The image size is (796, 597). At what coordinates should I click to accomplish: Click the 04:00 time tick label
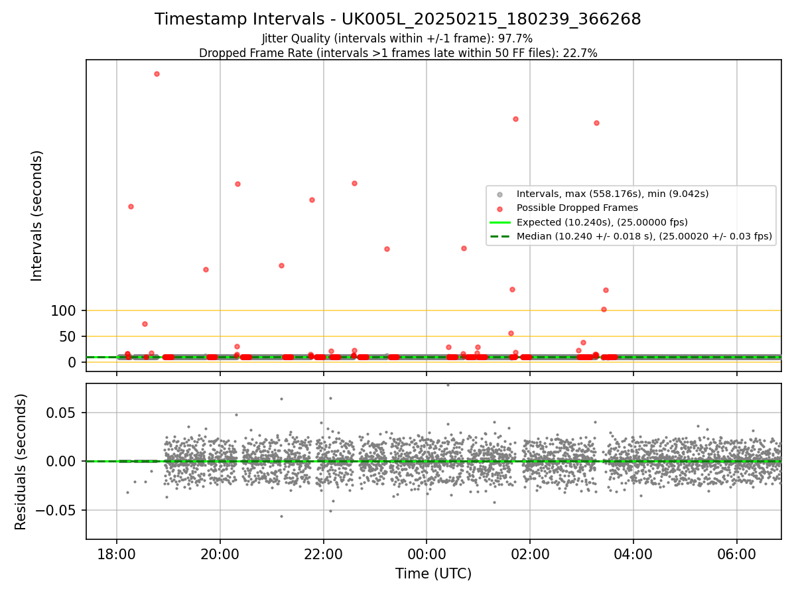pyautogui.click(x=633, y=554)
